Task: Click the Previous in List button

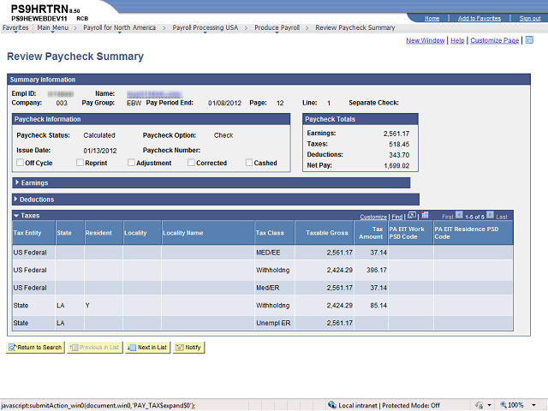Action: 95,347
